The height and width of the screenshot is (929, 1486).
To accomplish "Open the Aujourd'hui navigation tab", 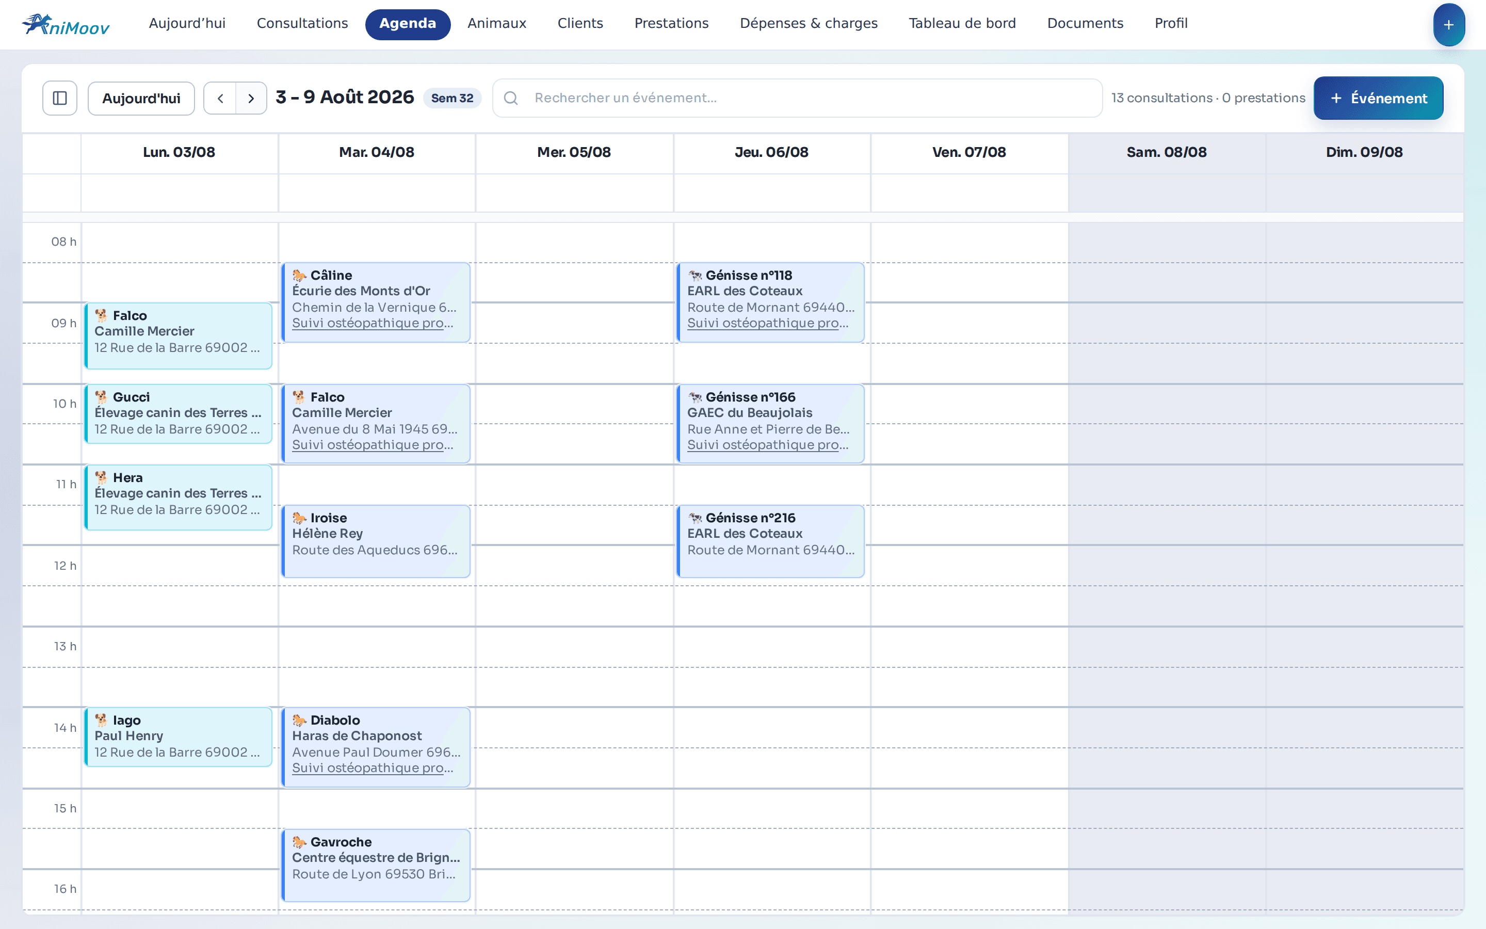I will coord(187,23).
